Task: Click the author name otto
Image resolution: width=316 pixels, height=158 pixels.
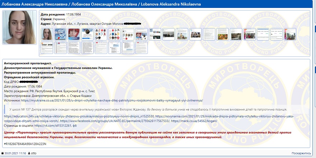Action: 34,153
